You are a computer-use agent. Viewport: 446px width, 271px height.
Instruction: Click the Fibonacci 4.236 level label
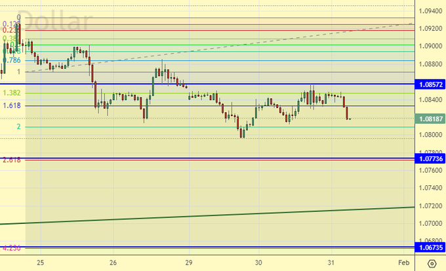pyautogui.click(x=11, y=248)
